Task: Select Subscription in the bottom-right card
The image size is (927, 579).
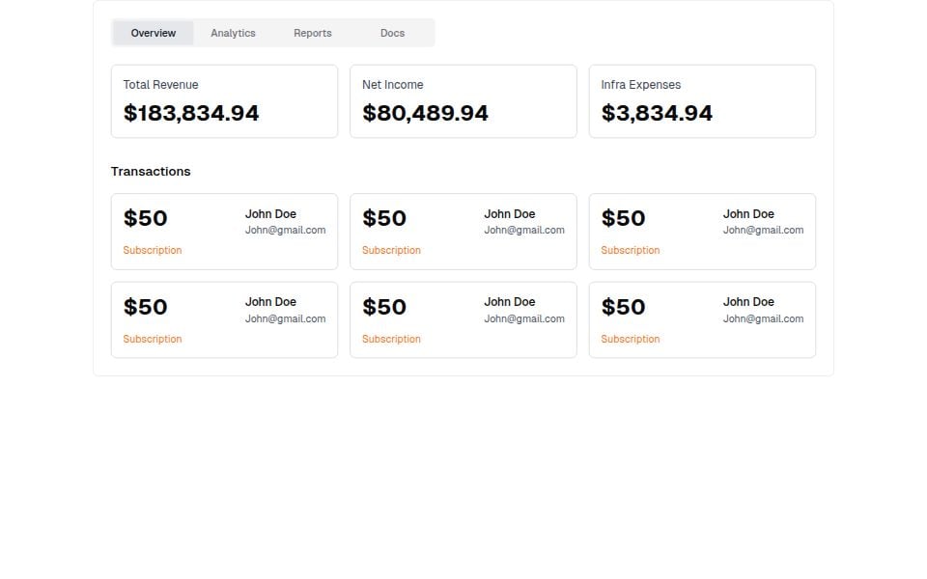Action: [x=630, y=339]
